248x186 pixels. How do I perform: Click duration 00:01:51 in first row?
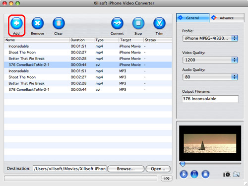click(x=78, y=46)
